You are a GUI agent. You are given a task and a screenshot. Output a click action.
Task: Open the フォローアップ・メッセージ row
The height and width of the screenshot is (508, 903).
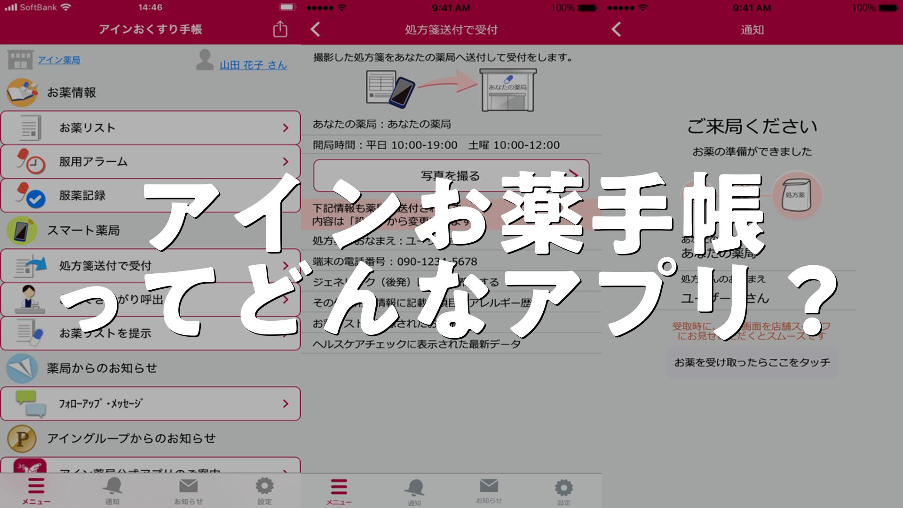150,404
